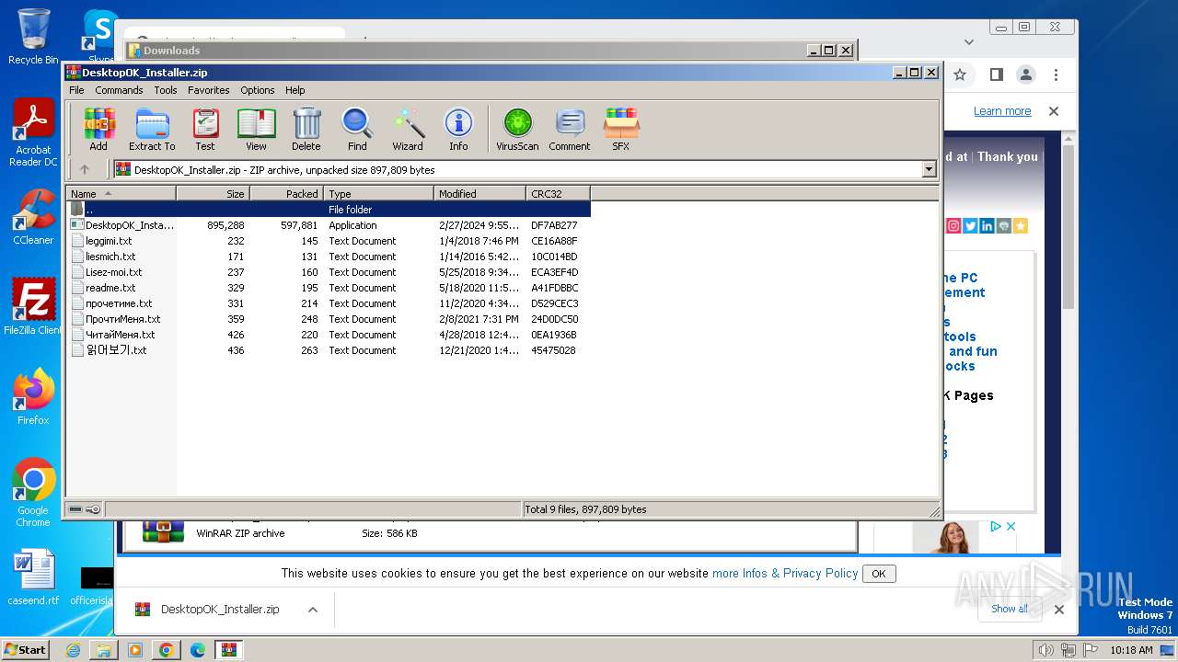Viewport: 1178px width, 662px height.
Task: Expand the archive path dropdown
Action: [x=929, y=169]
